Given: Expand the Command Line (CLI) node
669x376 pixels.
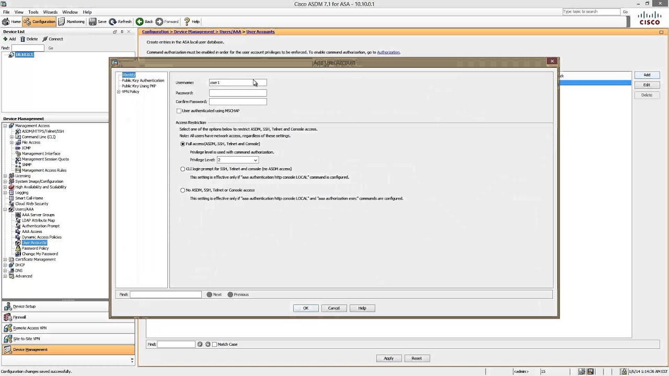Looking at the screenshot, I should [x=11, y=137].
